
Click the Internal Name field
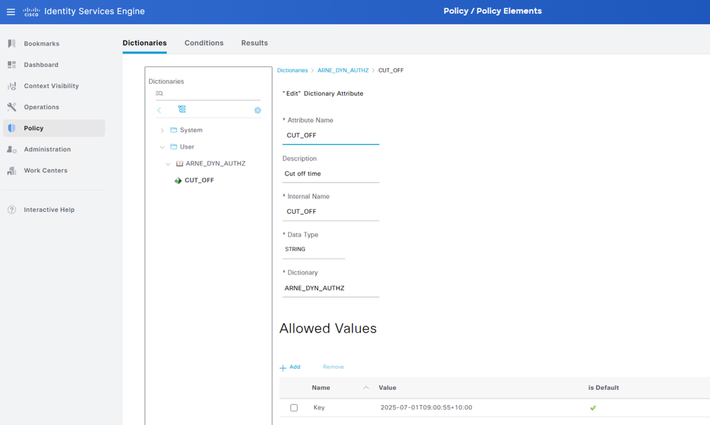(x=330, y=211)
